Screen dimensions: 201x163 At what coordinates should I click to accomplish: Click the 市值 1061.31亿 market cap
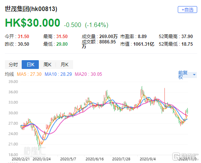click(137, 44)
